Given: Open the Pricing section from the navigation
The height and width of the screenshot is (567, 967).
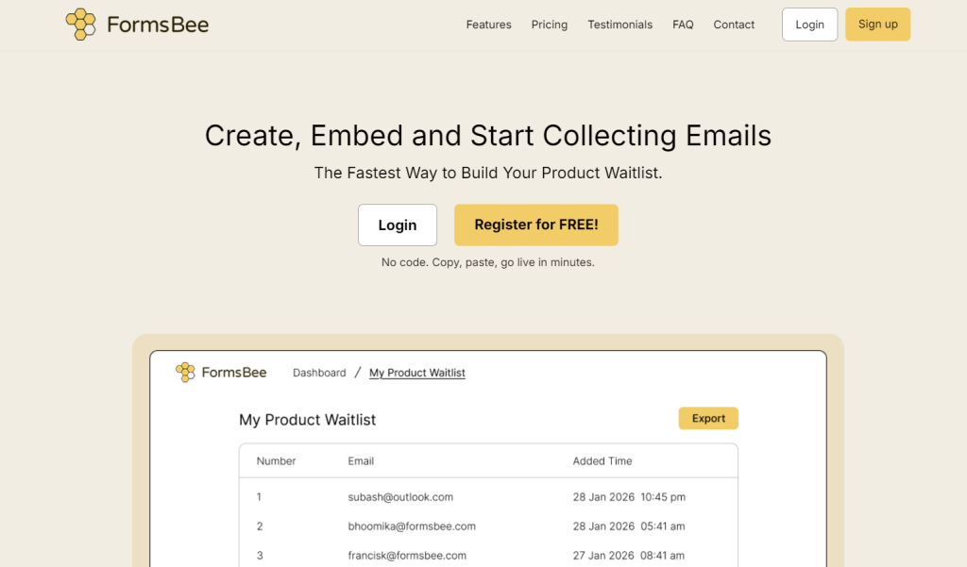Looking at the screenshot, I should [x=549, y=25].
